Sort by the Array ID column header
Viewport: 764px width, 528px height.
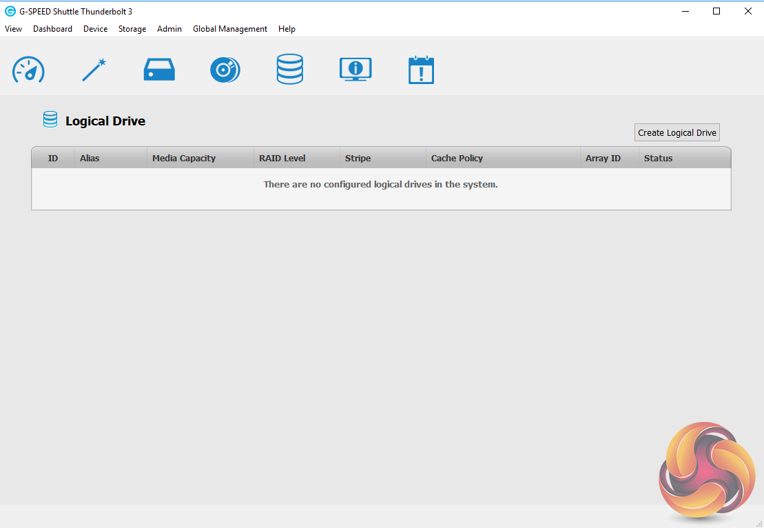click(x=610, y=158)
